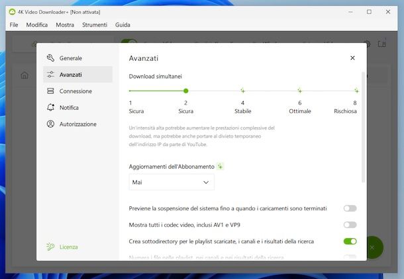Click the key icon beside Licenza
The width and height of the screenshot is (404, 279).
point(50,247)
